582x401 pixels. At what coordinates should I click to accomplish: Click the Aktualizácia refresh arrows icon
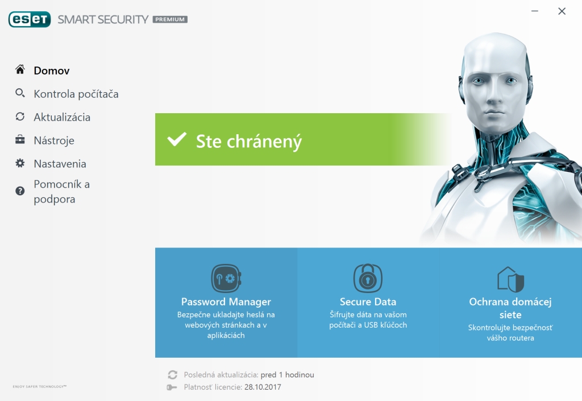[x=20, y=117]
